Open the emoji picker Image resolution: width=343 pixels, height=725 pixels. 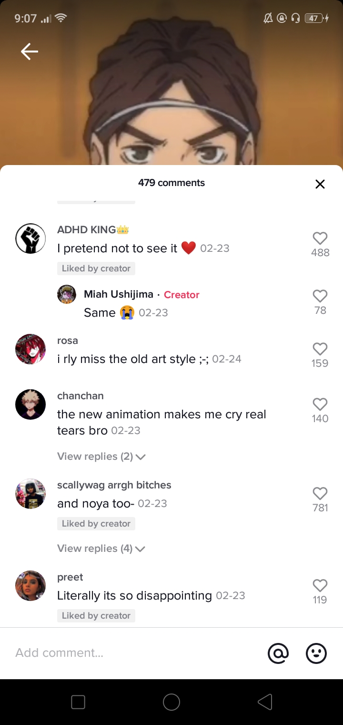[x=316, y=653]
